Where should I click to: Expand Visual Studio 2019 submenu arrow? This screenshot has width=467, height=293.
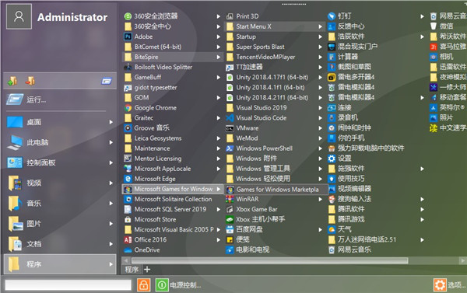point(321,108)
